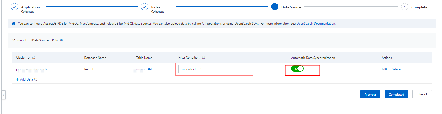The image size is (442, 114).
Task: Click the Index Schema step checkmark icon
Action: click(x=144, y=7)
